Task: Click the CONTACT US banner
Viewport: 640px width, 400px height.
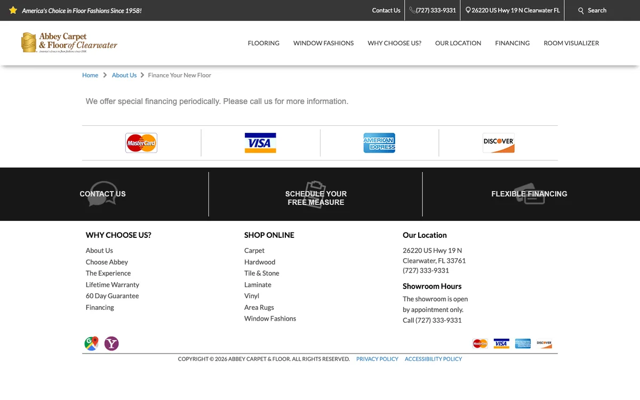Action: click(x=102, y=194)
